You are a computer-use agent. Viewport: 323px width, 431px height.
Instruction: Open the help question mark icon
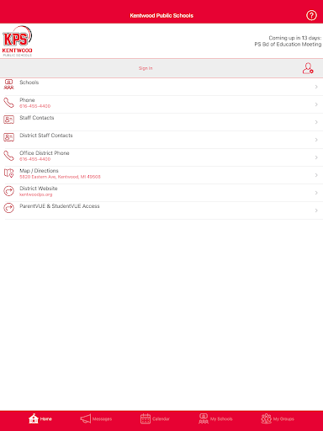click(x=311, y=15)
